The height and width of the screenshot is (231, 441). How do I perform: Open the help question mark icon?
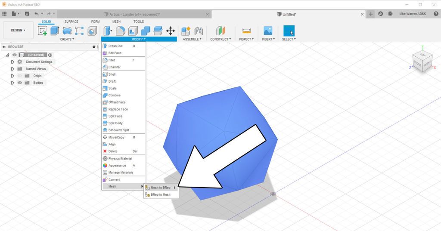(436, 14)
